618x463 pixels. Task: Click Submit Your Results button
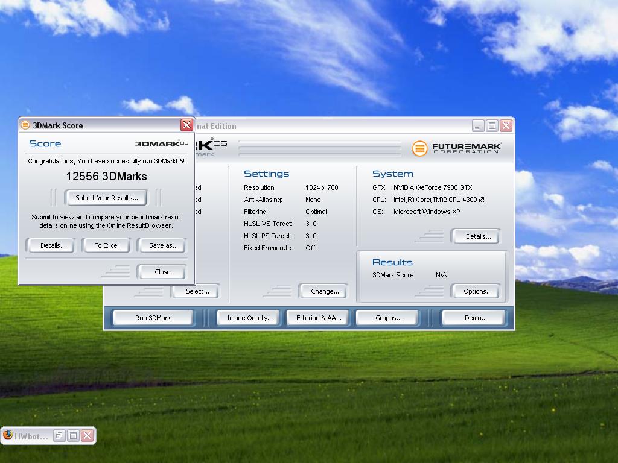[x=106, y=198]
